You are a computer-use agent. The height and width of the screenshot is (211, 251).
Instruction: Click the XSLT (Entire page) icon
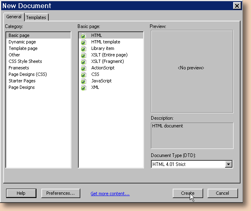(x=84, y=55)
